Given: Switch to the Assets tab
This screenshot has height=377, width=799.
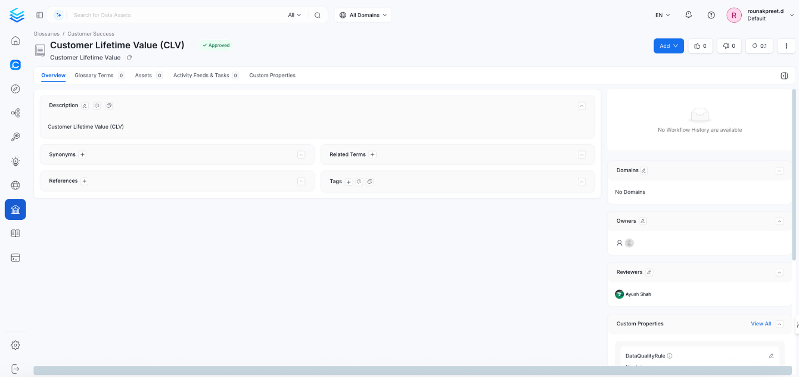Looking at the screenshot, I should pos(148,76).
